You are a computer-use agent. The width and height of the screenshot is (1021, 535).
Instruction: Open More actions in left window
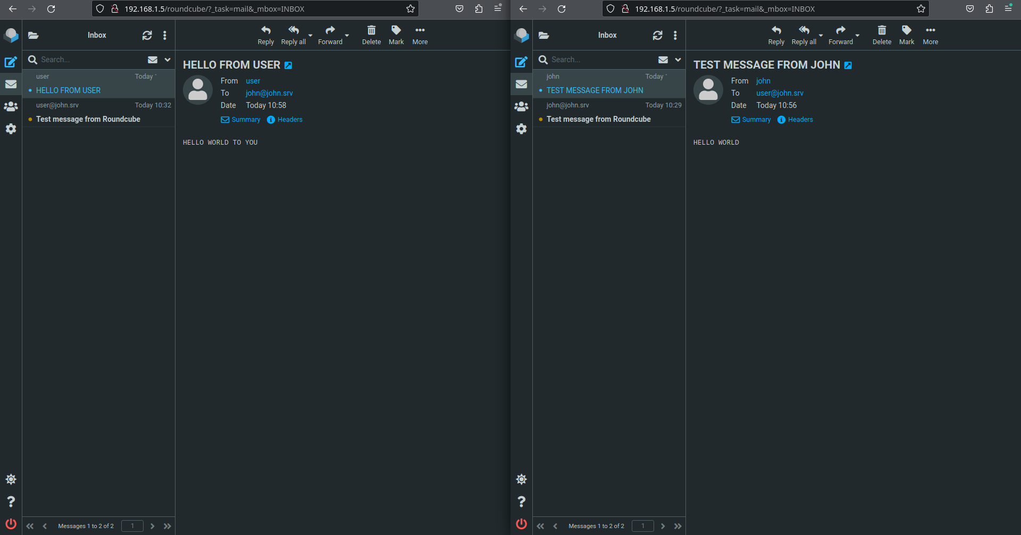(420, 35)
